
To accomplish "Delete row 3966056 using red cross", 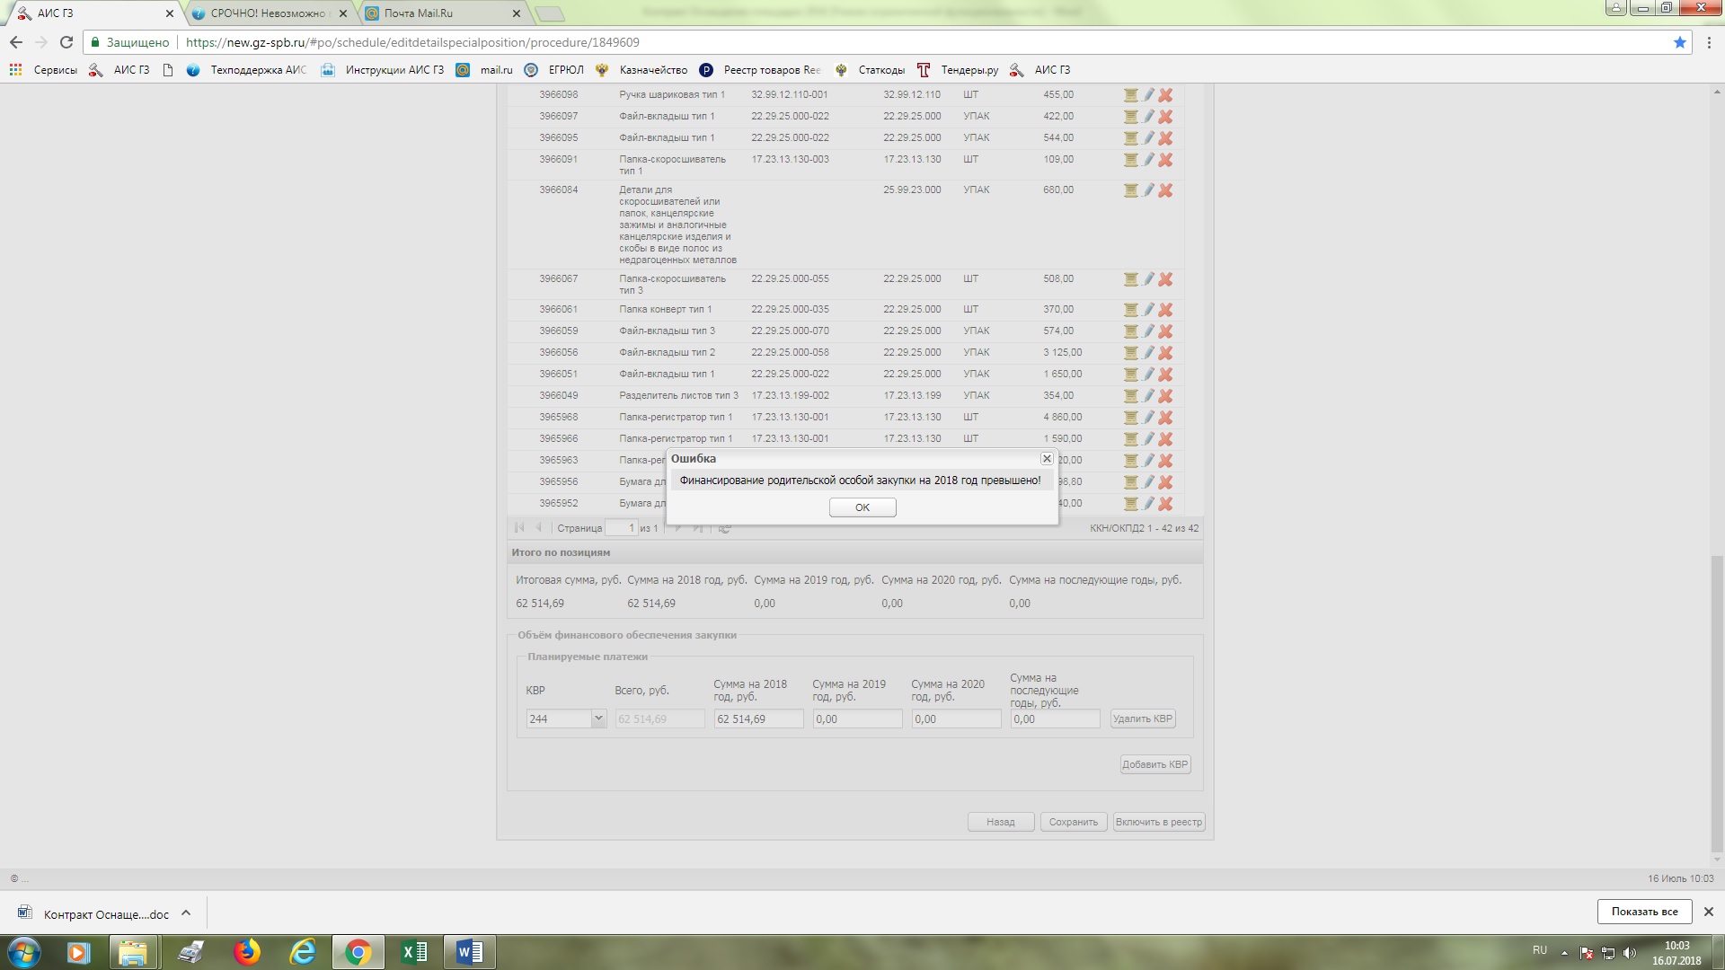I will 1165,353.
